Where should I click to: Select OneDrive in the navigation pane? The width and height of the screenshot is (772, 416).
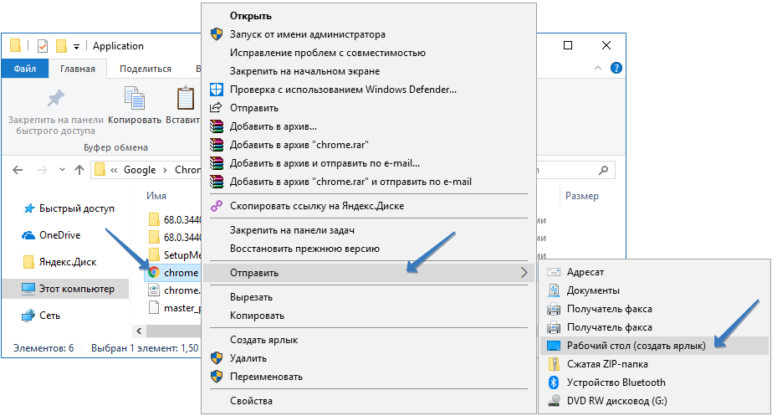pyautogui.click(x=59, y=235)
